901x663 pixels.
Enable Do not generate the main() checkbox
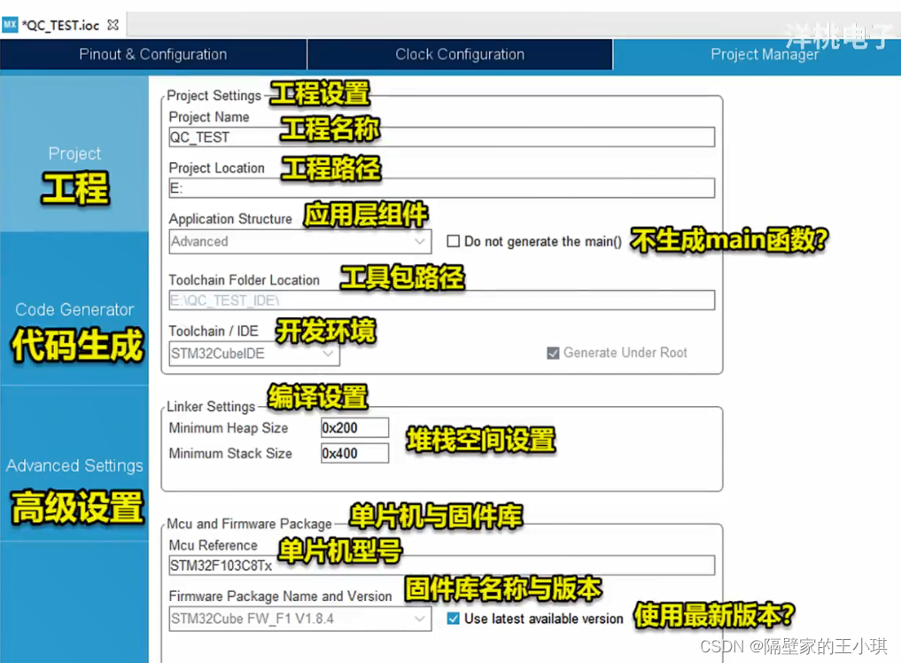point(454,241)
